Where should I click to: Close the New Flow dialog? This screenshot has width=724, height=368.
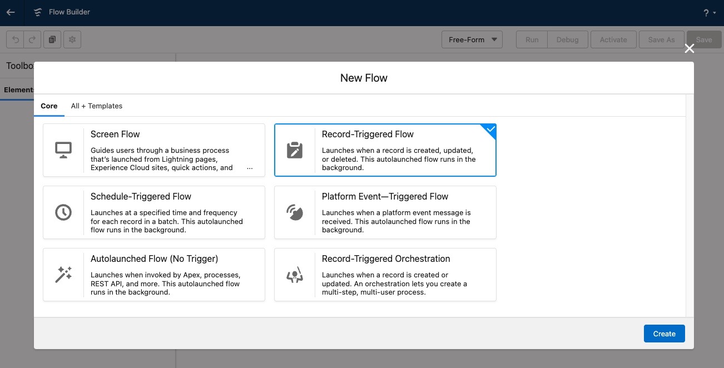click(690, 48)
